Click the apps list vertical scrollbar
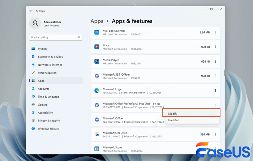The height and width of the screenshot is (161, 253). (224, 72)
